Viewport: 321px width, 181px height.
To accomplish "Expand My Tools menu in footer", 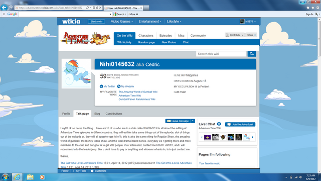I will pyautogui.click(x=80, y=171).
